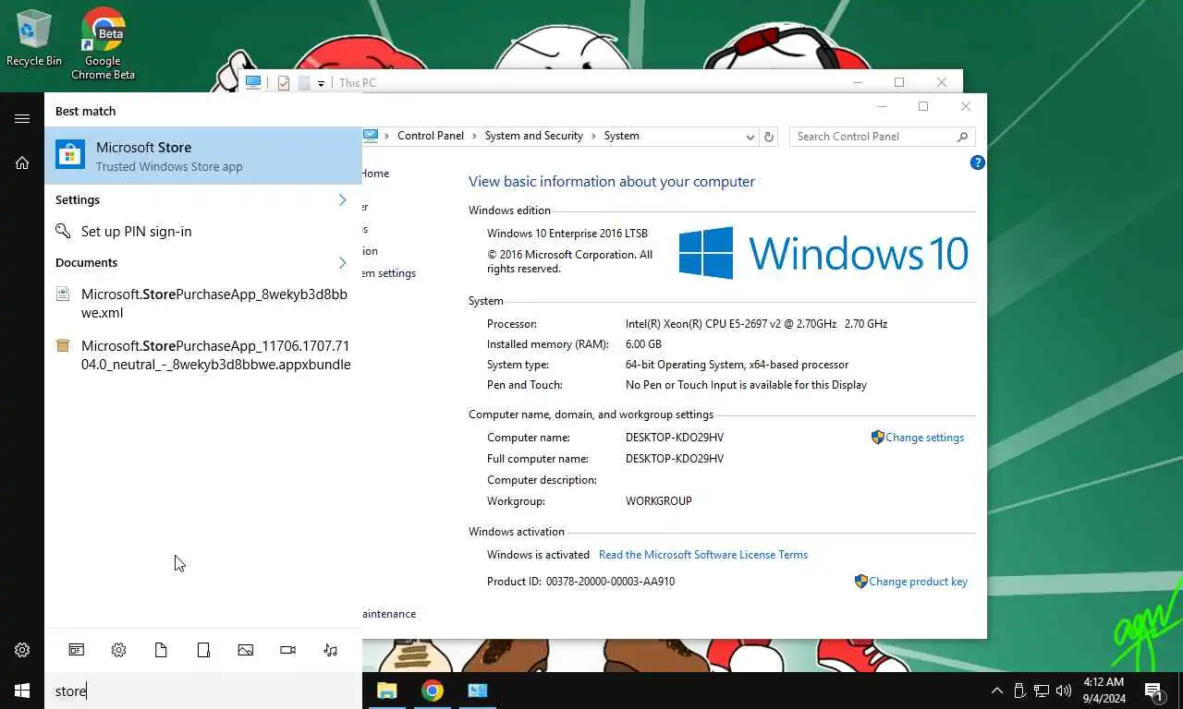Screen dimensions: 1183x709
Task: Launch Google Chrome Beta desktop shortcut
Action: point(103,43)
